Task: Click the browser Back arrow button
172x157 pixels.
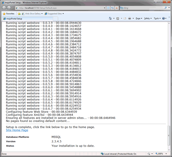Action: tap(4, 8)
